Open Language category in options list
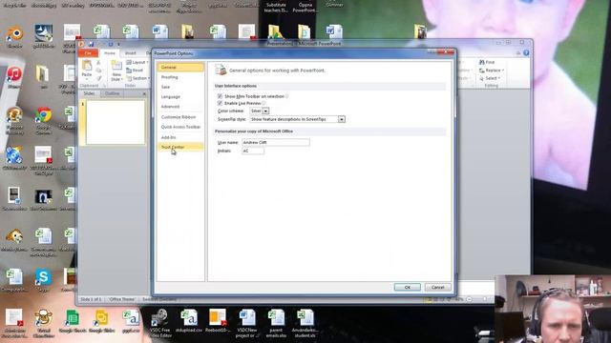The width and height of the screenshot is (611, 343). (180, 96)
